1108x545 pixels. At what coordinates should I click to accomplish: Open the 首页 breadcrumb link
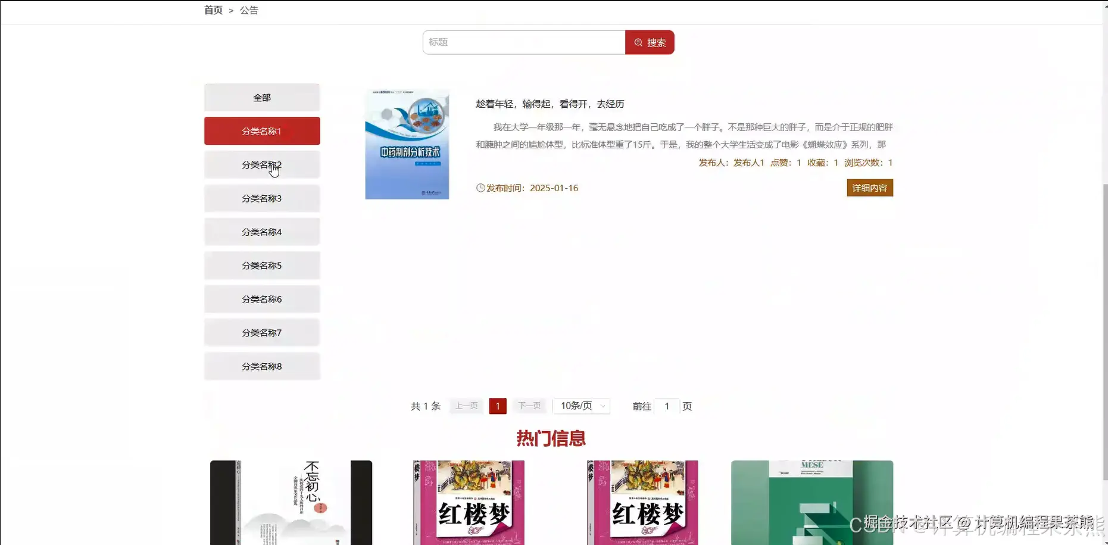tap(213, 10)
